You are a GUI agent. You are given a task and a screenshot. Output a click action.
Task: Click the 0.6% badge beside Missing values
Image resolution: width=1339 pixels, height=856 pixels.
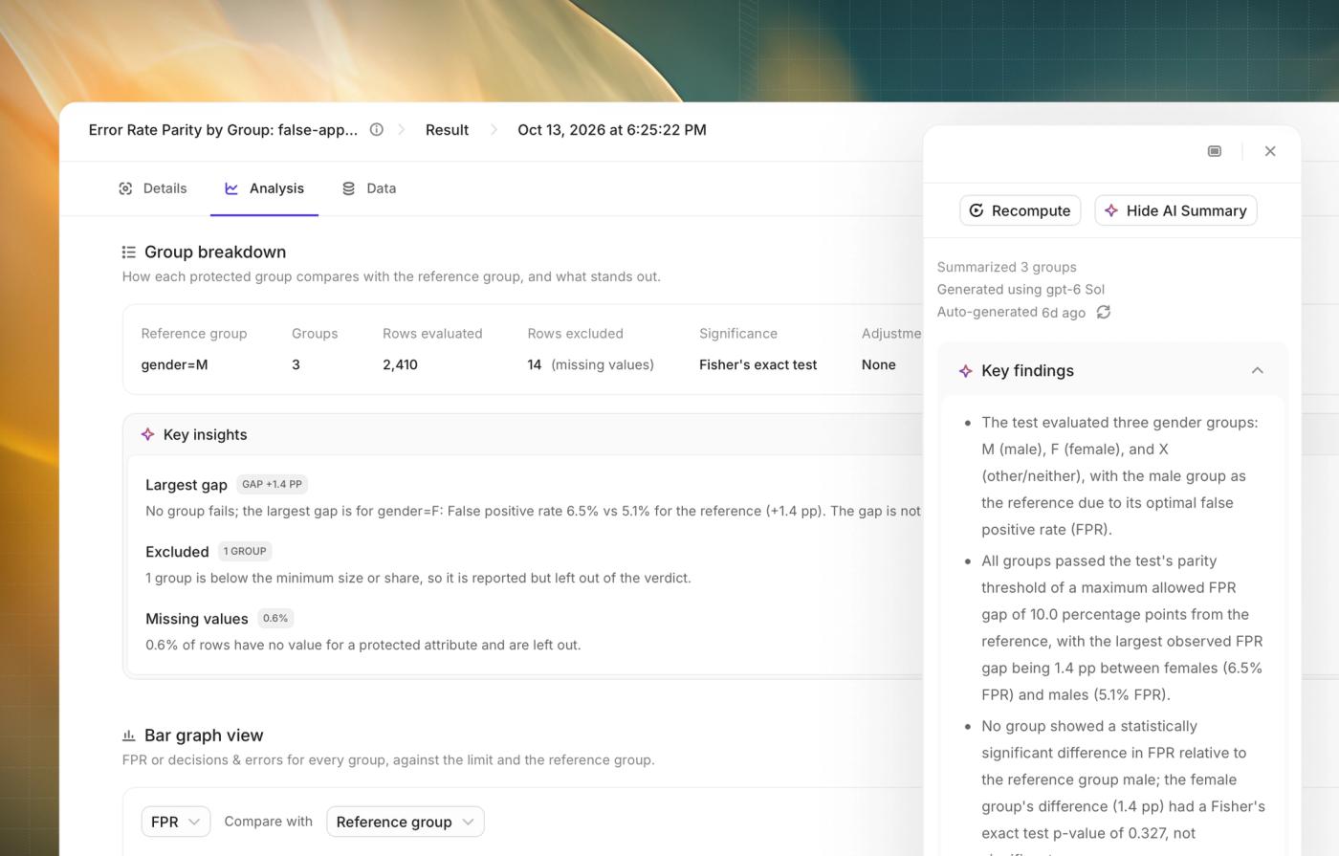pyautogui.click(x=275, y=618)
